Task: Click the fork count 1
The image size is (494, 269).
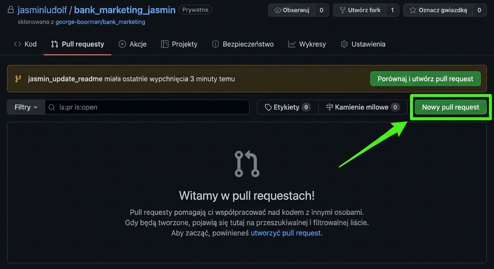Action: pos(392,10)
